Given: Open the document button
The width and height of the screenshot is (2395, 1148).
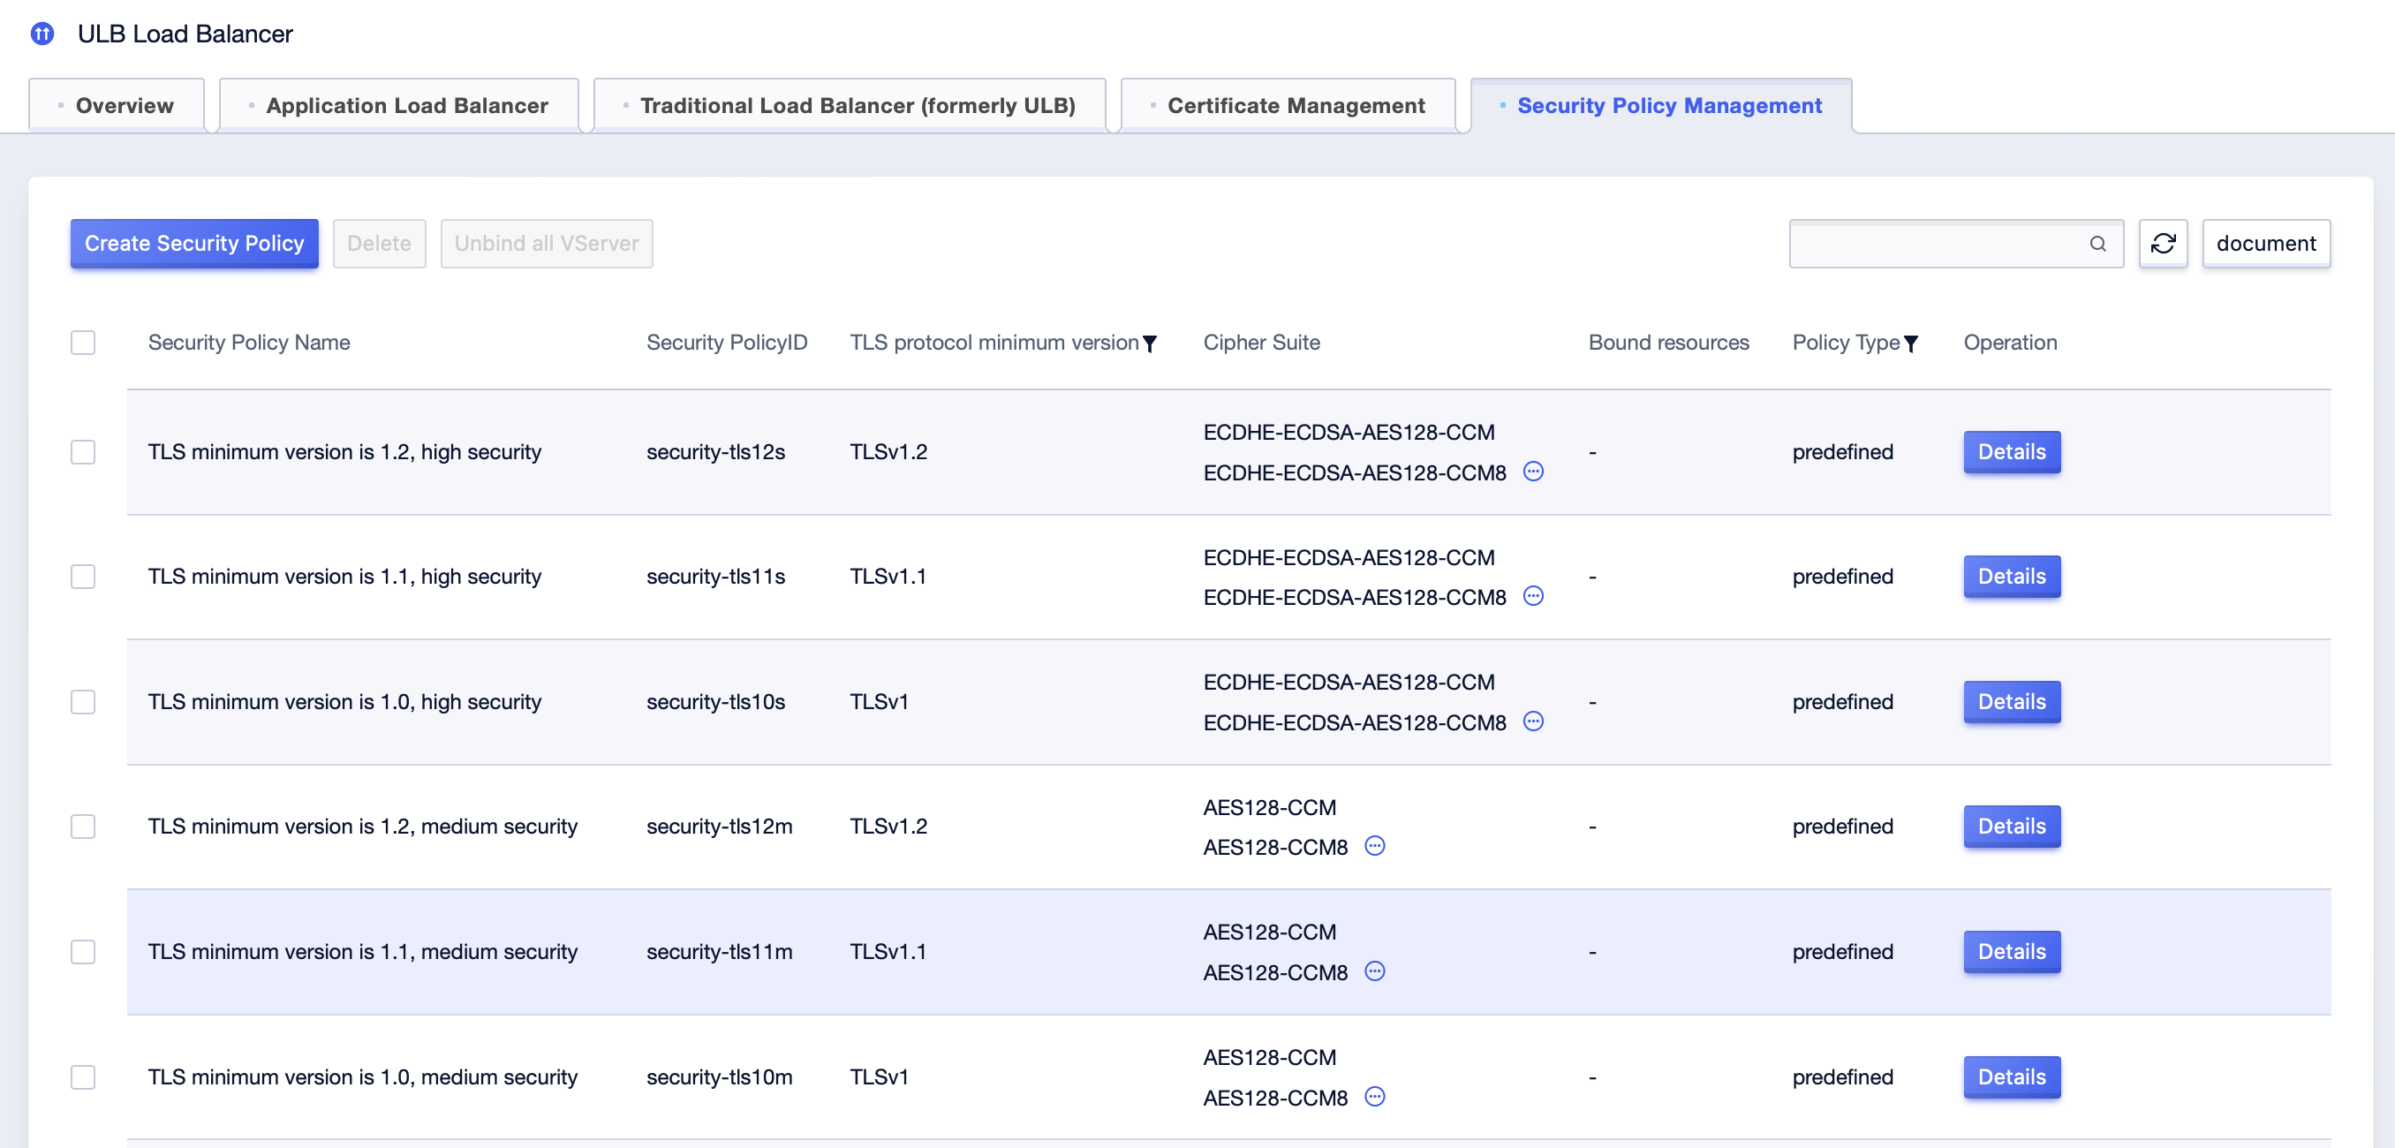Looking at the screenshot, I should click(2266, 244).
